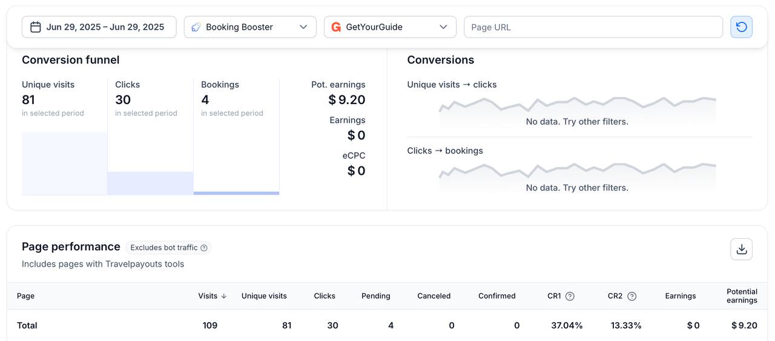This screenshot has width=775, height=341.
Task: Click the Visits sort arrow icon
Action: tap(224, 296)
